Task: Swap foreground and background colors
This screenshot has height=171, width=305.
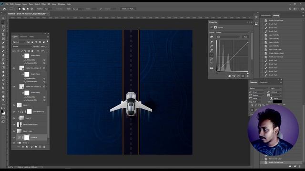Action: pos(4,109)
